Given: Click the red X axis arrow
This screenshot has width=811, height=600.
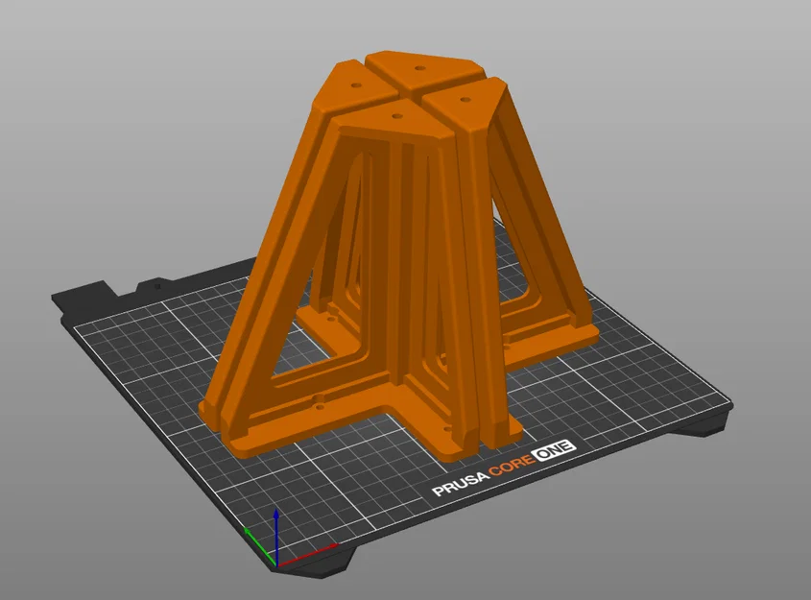Looking at the screenshot, I should pos(308,555).
